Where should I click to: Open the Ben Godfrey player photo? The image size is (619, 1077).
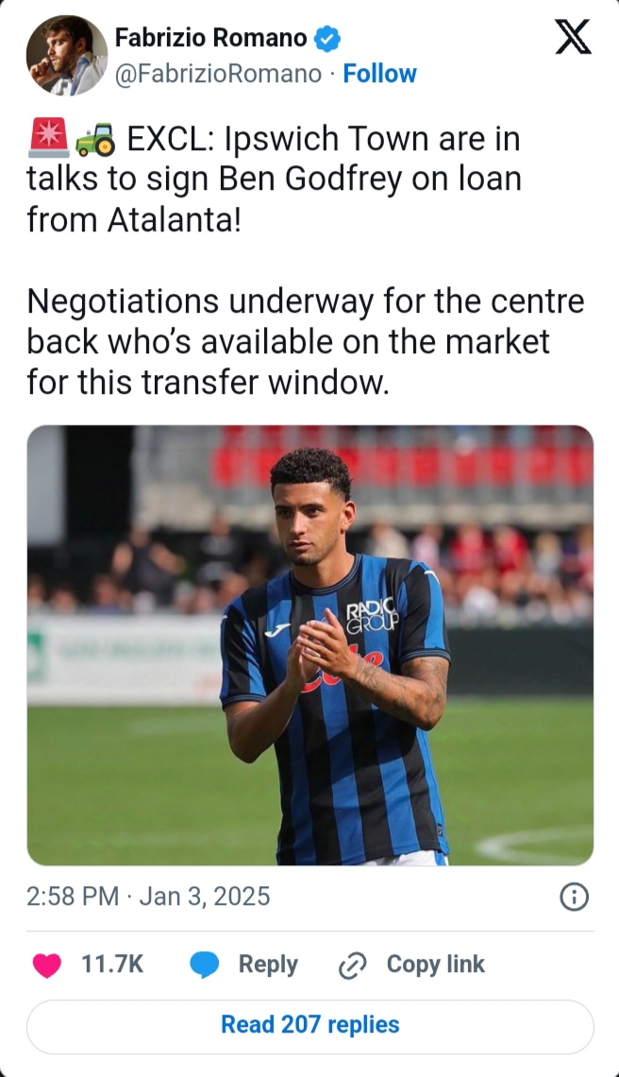310,645
